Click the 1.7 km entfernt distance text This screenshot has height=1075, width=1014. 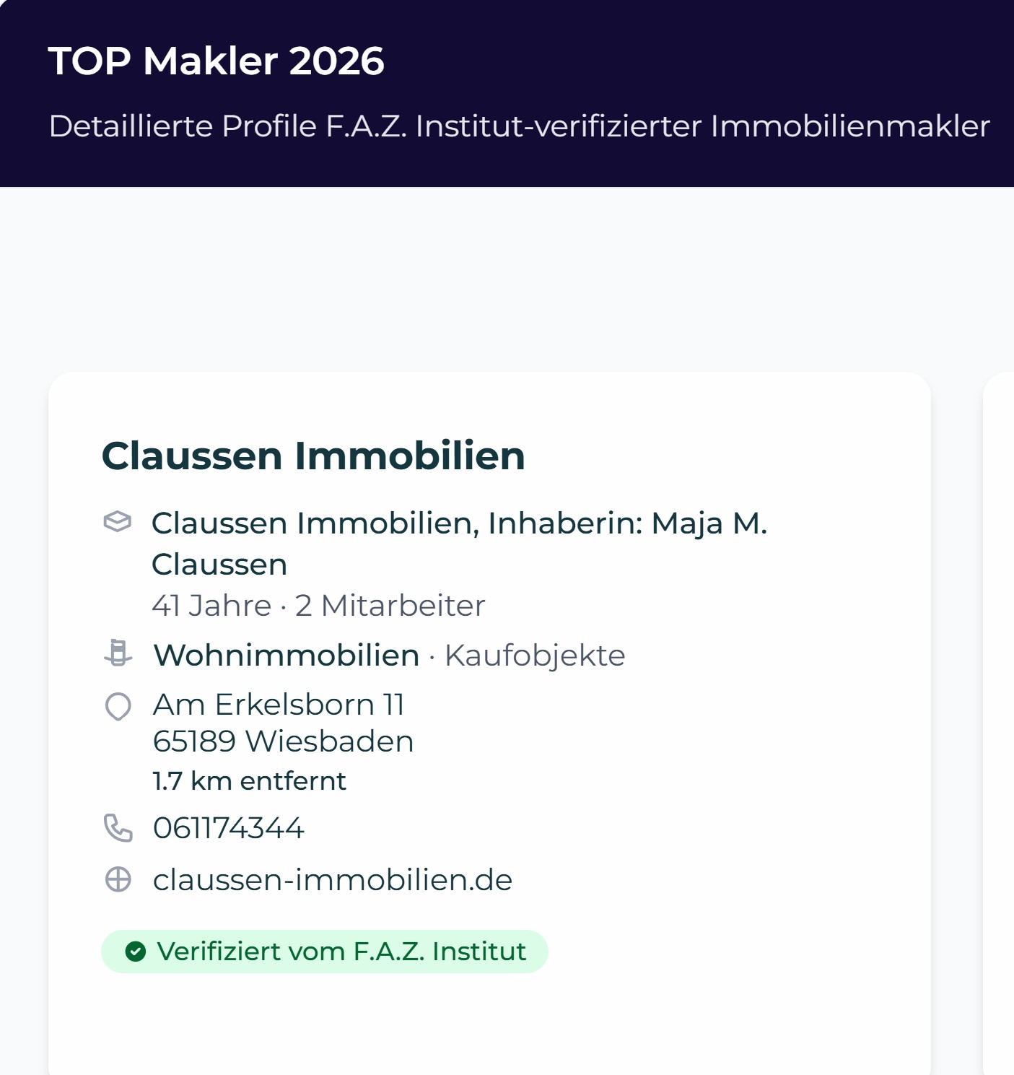pyautogui.click(x=249, y=781)
